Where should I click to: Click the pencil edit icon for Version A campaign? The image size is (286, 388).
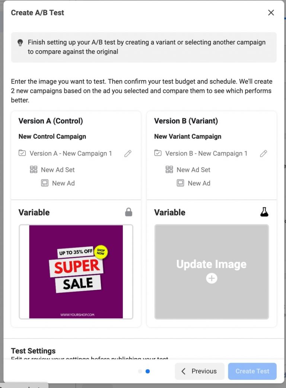(128, 153)
